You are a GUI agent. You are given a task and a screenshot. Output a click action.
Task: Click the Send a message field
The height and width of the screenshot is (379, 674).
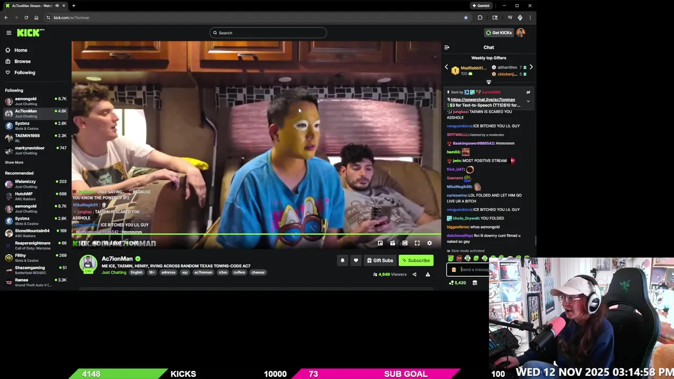pyautogui.click(x=474, y=270)
